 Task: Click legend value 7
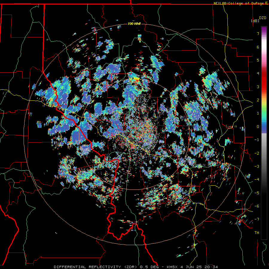(x=258, y=33)
